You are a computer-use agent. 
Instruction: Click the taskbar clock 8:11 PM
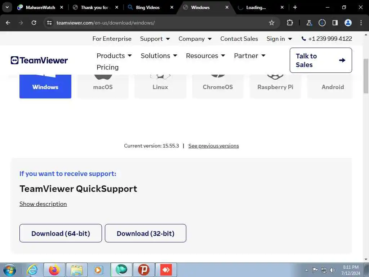[351, 270]
